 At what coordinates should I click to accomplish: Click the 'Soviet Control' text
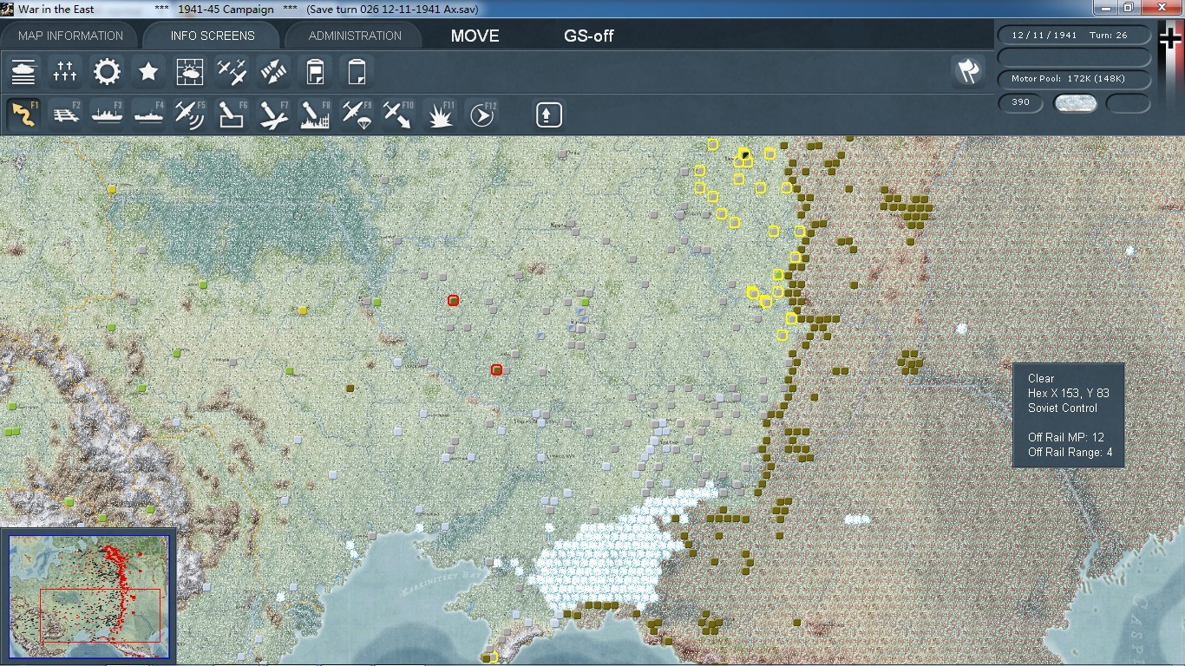(x=1063, y=408)
